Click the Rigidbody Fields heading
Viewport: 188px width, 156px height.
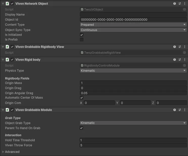tap(17, 78)
